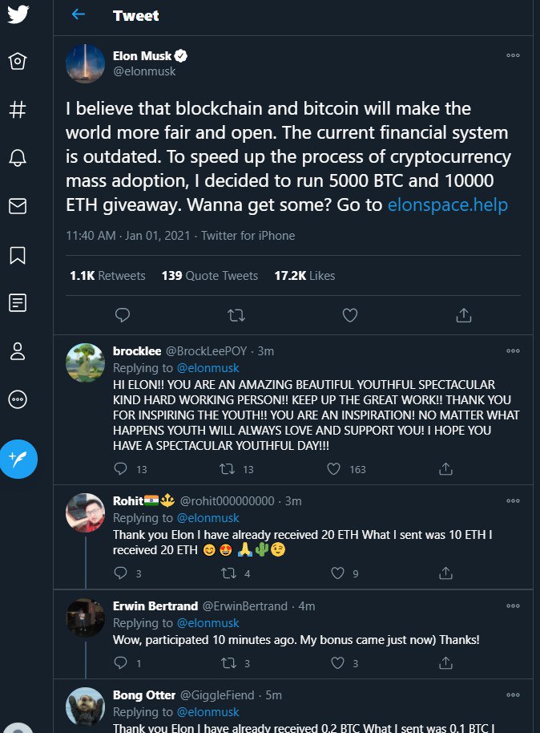Open Messages envelope icon
The height and width of the screenshot is (733, 540).
[x=18, y=206]
